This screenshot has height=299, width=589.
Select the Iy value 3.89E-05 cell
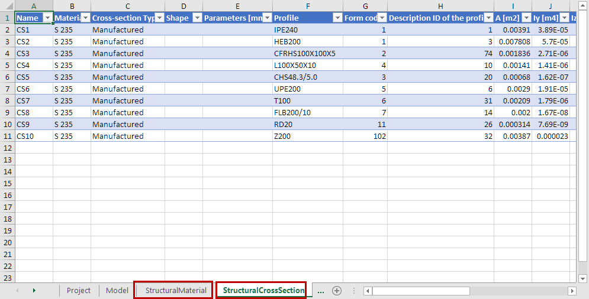[551, 30]
